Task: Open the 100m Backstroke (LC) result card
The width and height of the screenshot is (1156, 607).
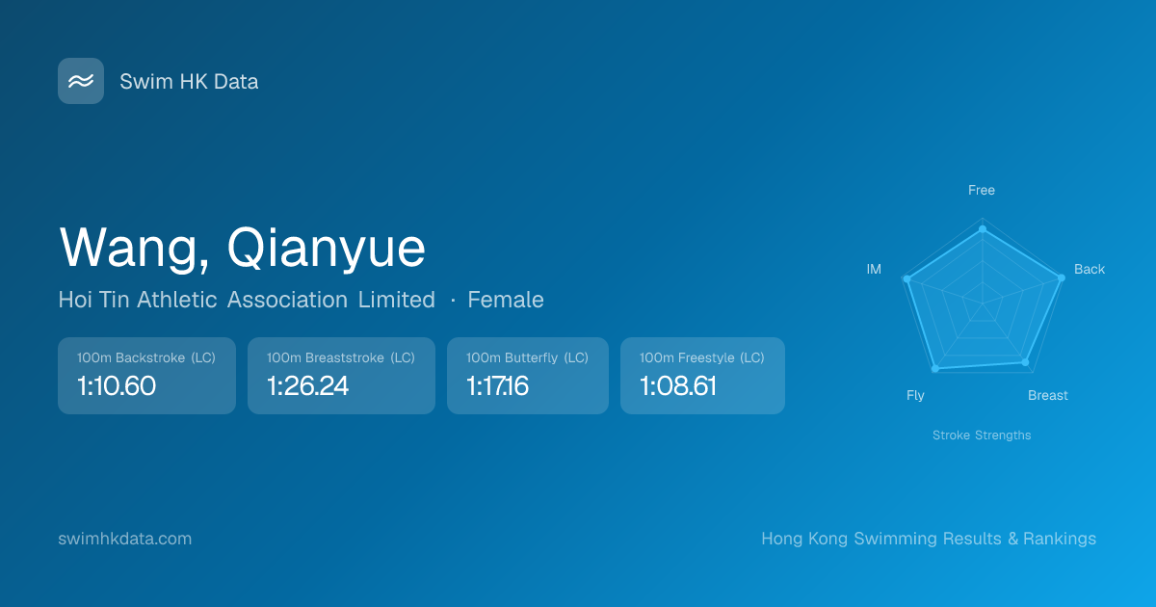Action: pos(146,376)
